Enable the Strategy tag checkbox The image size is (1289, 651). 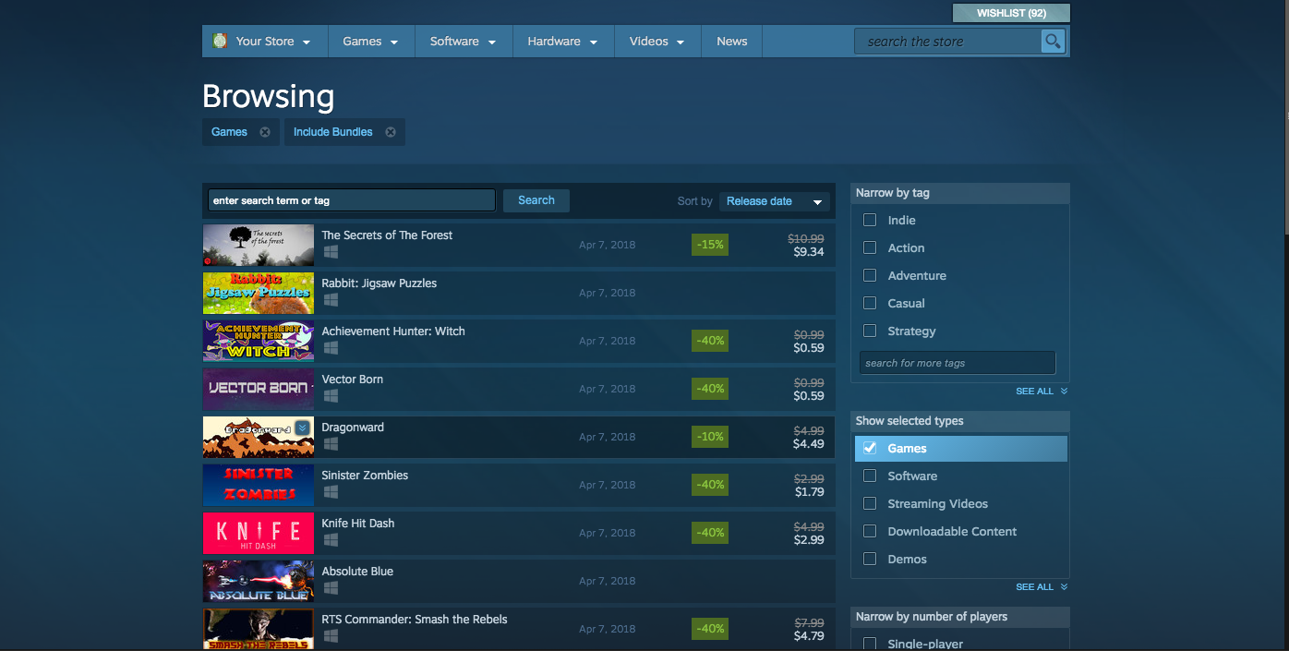click(x=869, y=331)
